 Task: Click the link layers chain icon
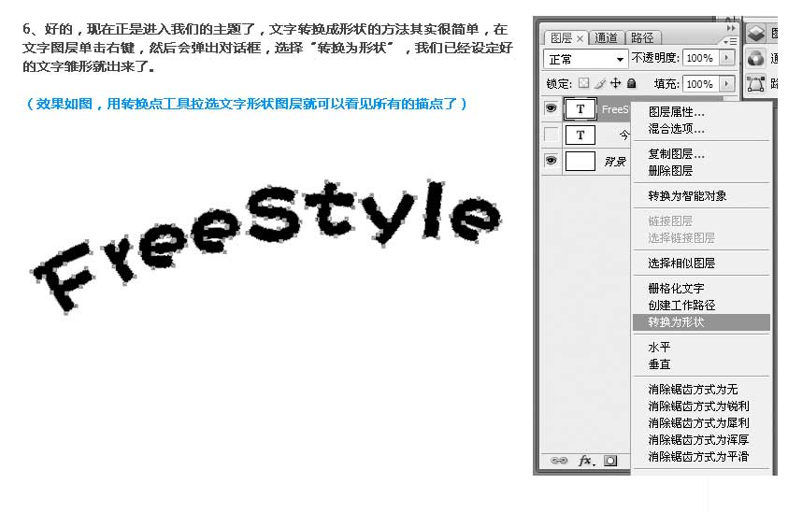point(559,461)
